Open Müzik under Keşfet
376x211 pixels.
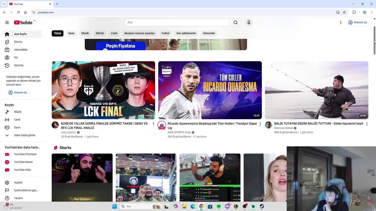click(x=22, y=112)
